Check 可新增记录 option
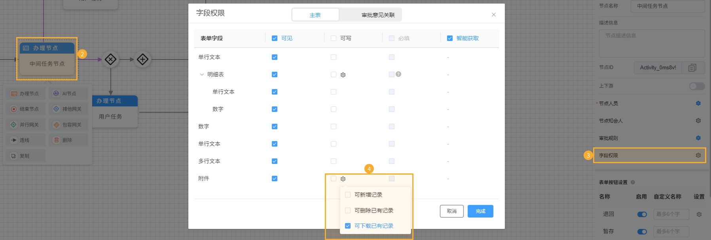This screenshot has width=711, height=240. pos(348,195)
